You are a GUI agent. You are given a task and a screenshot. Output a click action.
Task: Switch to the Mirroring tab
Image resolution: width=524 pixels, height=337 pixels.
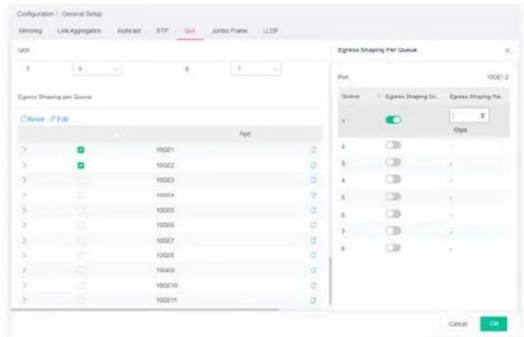click(x=30, y=31)
